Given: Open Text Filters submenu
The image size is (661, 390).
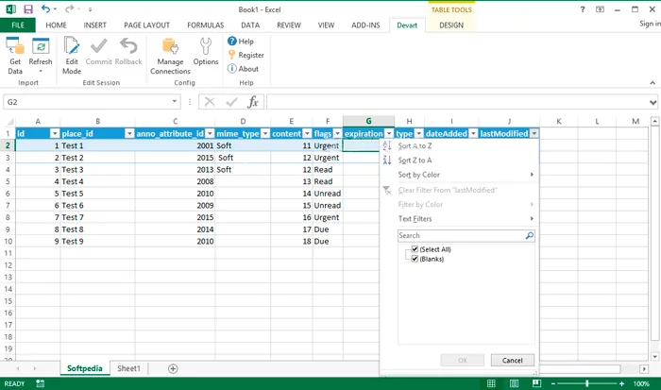Looking at the screenshot, I should 460,219.
